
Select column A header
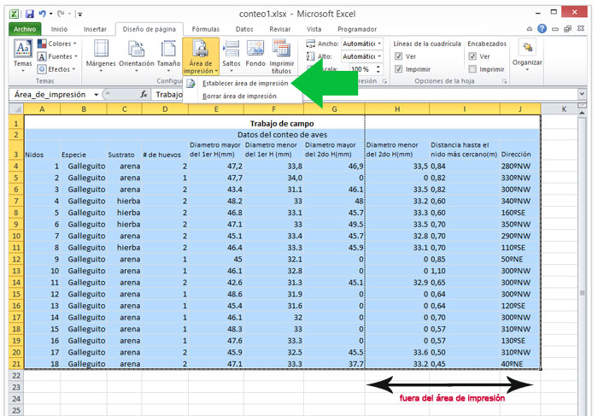pyautogui.click(x=42, y=109)
